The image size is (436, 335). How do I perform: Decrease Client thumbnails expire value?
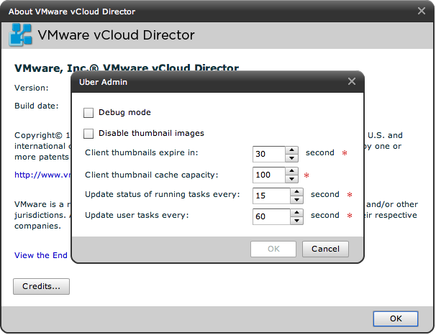291,158
